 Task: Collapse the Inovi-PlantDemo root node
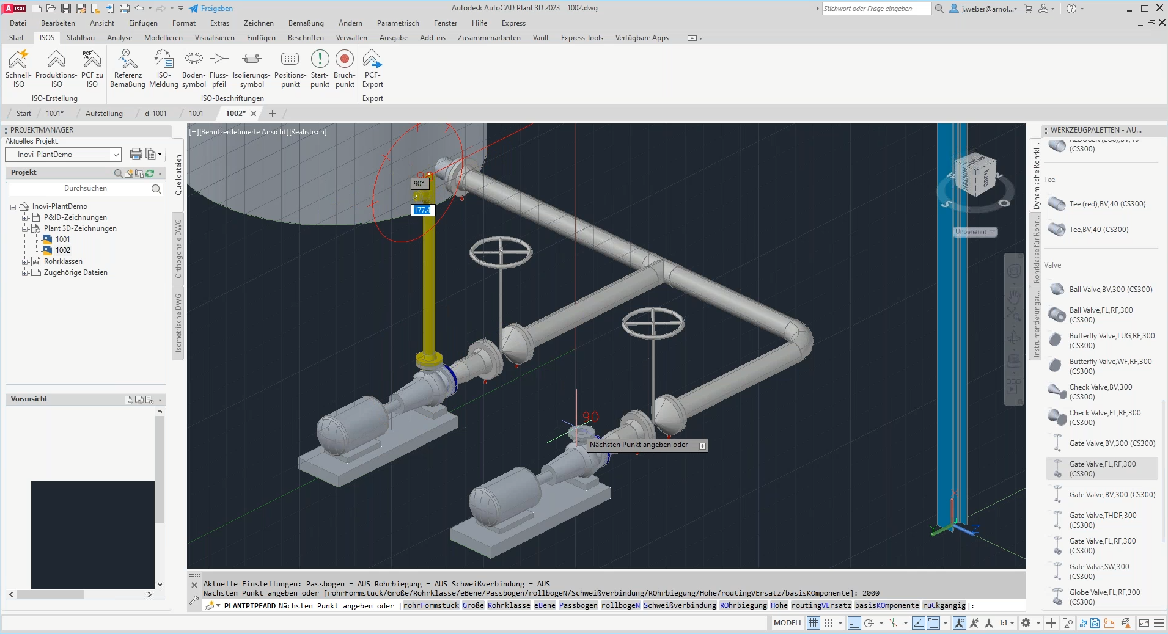coord(13,207)
